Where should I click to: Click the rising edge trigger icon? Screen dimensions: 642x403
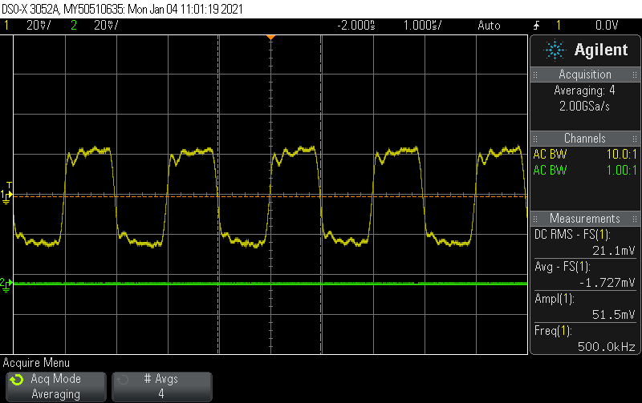tap(537, 25)
